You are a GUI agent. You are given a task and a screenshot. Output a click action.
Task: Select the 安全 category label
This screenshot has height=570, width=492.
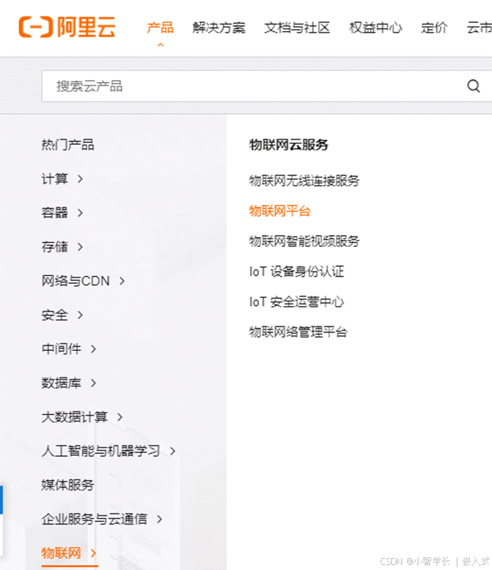(55, 315)
